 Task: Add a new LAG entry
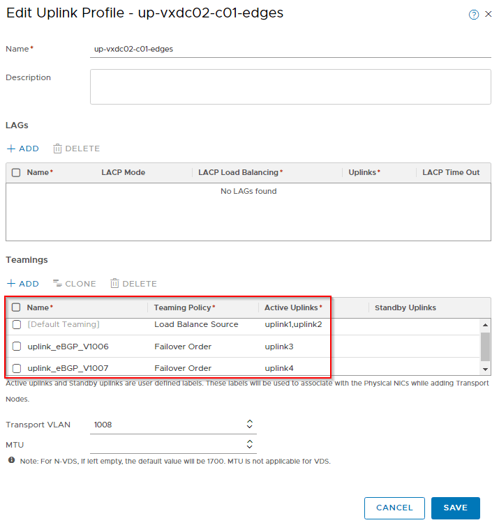[23, 149]
